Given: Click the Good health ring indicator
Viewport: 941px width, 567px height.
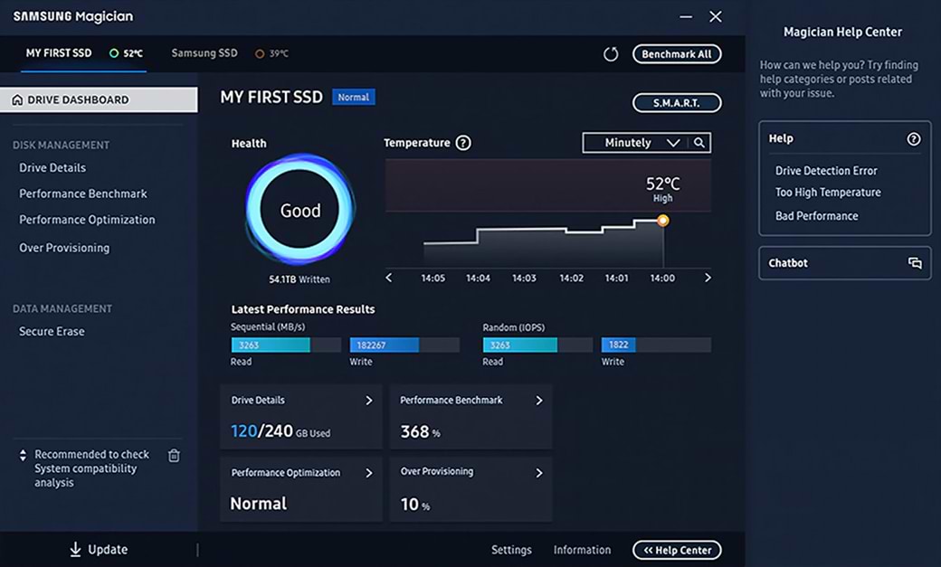Looking at the screenshot, I should point(300,210).
